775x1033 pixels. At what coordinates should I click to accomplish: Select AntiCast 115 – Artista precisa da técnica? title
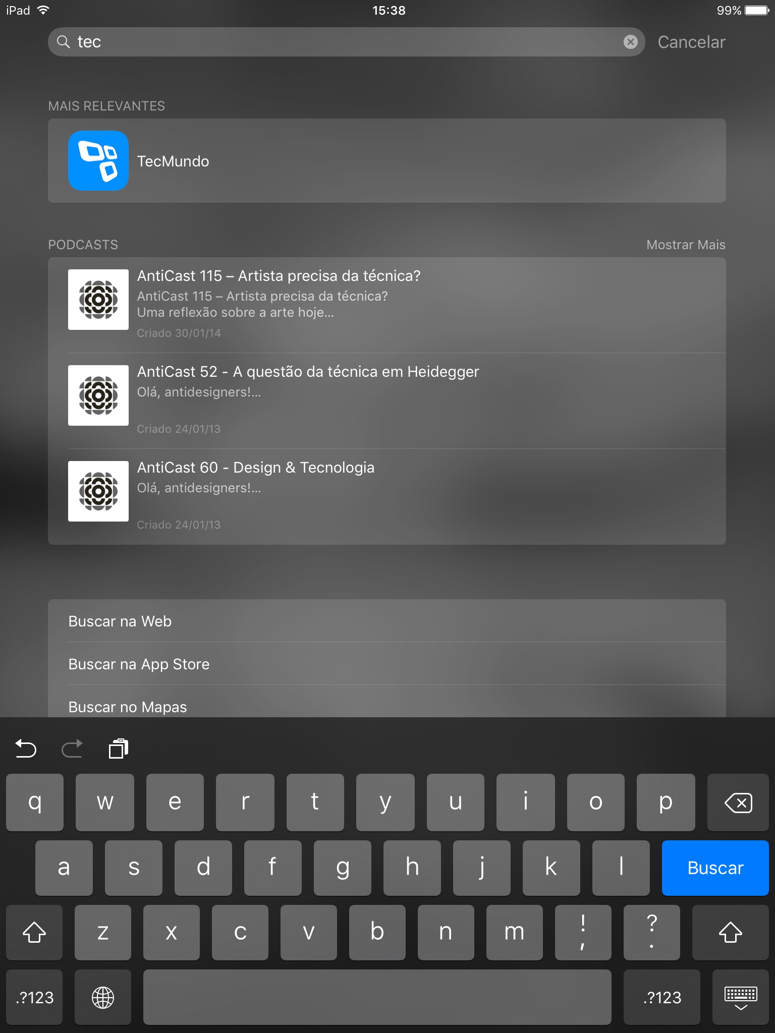pos(279,276)
